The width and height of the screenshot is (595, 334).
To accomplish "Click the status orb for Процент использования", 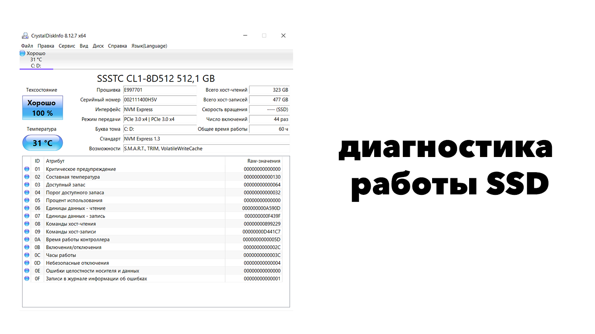I will 27,200.
